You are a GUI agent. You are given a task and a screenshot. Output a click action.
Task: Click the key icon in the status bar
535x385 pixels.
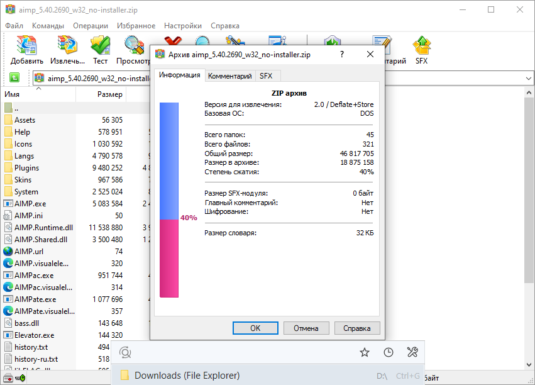21,378
